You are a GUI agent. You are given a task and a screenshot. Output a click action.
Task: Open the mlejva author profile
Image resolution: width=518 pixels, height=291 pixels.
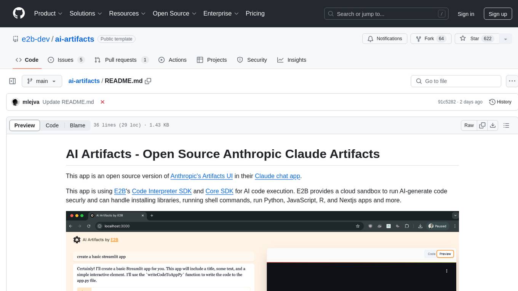coord(31,102)
